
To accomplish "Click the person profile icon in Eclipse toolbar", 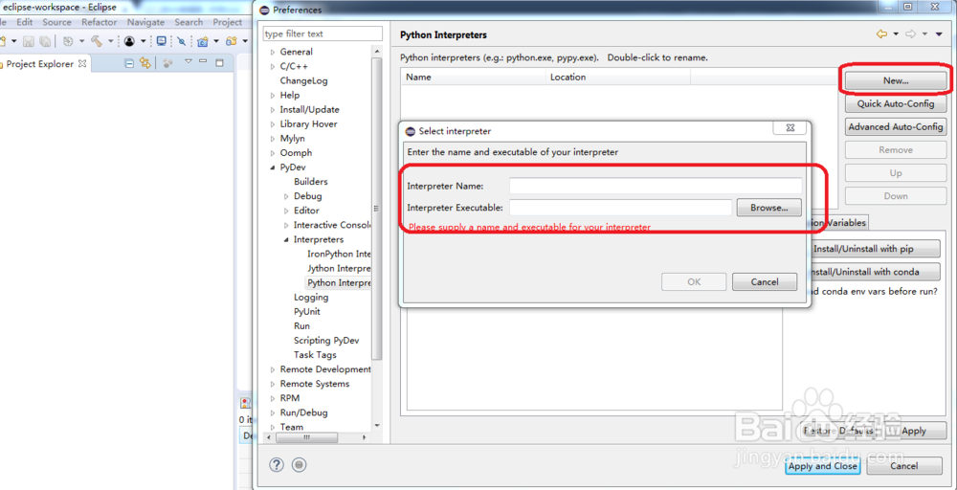I will click(129, 41).
